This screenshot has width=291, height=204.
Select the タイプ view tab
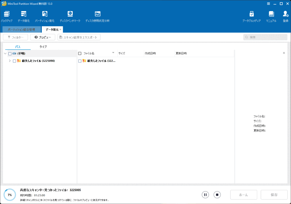click(43, 47)
